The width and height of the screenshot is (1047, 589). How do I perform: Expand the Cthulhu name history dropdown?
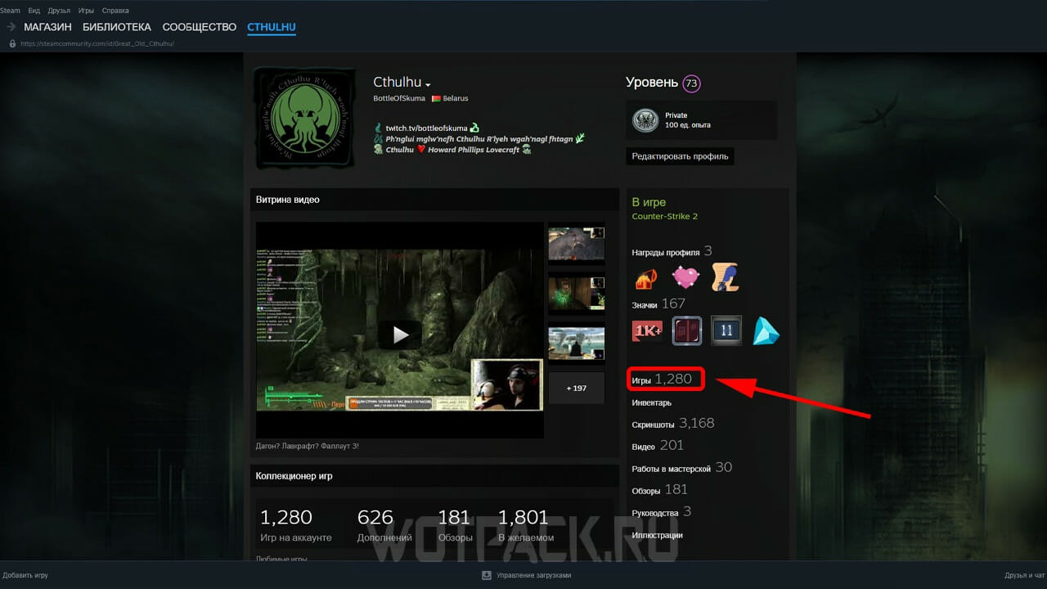click(x=428, y=84)
